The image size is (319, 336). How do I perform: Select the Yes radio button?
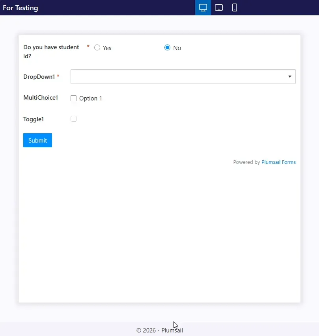pyautogui.click(x=97, y=48)
